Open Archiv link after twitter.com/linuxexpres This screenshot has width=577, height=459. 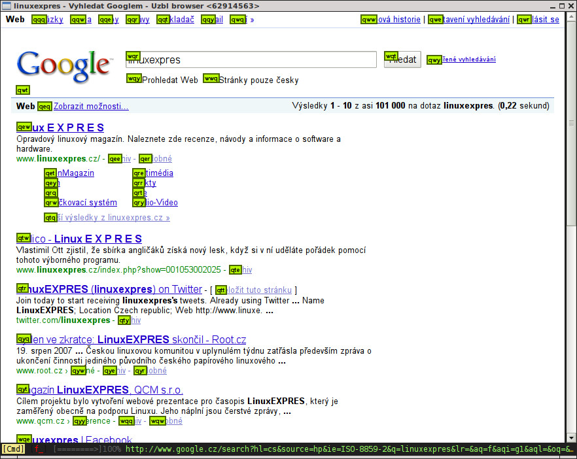[x=130, y=320]
